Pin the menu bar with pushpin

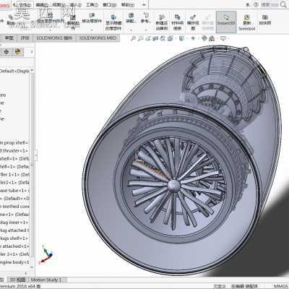144,4
